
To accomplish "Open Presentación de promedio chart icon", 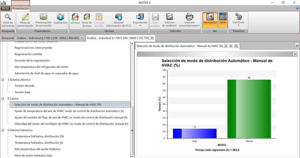I will [x=43, y=17].
